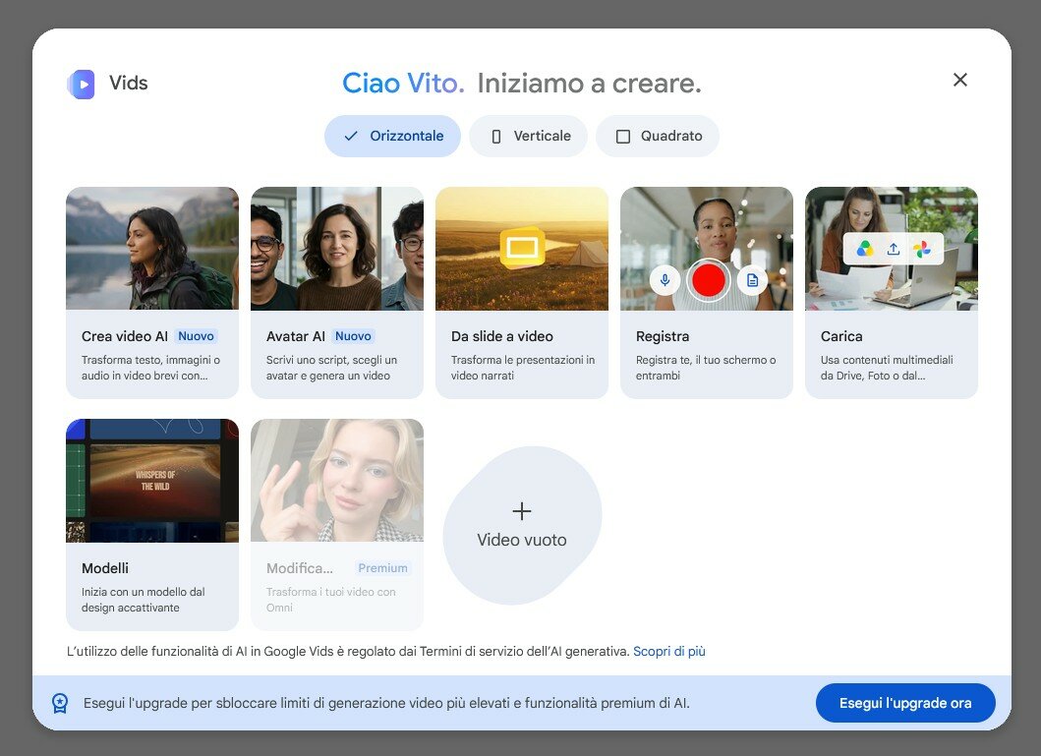Click 'Scrivi uno script, scegli un avatar' text
Viewport: 1041px width, 756px height.
click(x=332, y=368)
